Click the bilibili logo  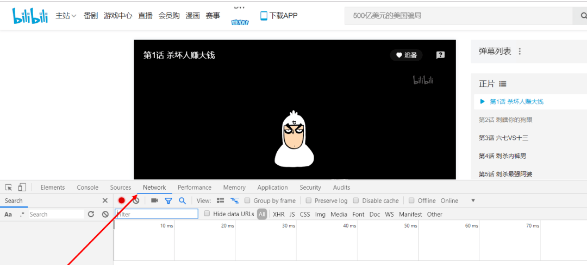(x=30, y=16)
